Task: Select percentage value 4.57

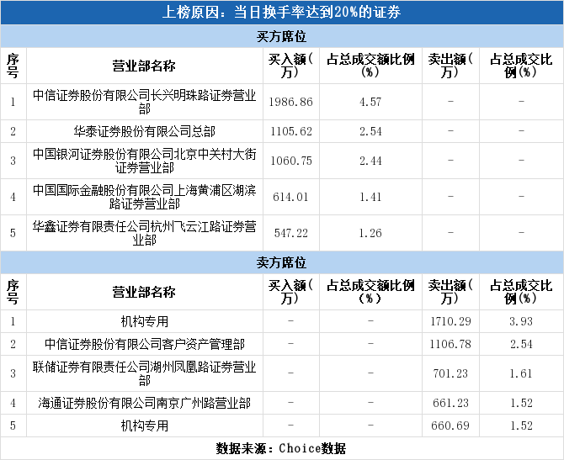Action: 370,102
